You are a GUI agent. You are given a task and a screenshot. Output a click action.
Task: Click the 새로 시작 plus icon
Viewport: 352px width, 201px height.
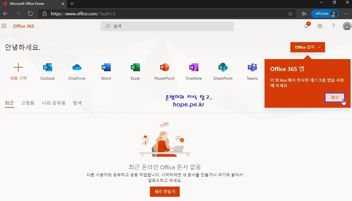pos(18,68)
